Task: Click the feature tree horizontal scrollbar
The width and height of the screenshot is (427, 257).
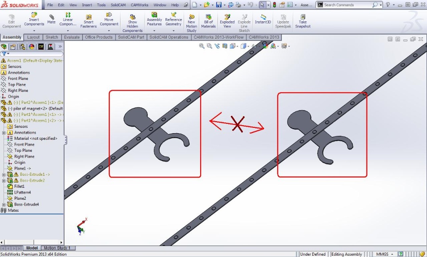Action: [32, 242]
